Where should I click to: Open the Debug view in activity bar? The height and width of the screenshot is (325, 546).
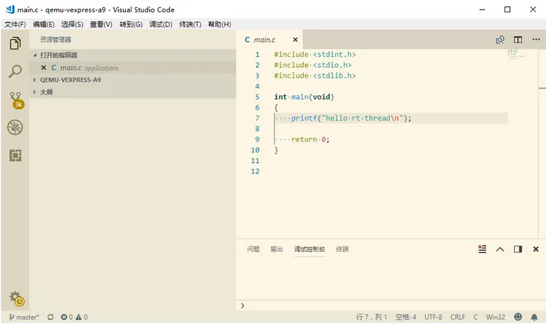(15, 127)
